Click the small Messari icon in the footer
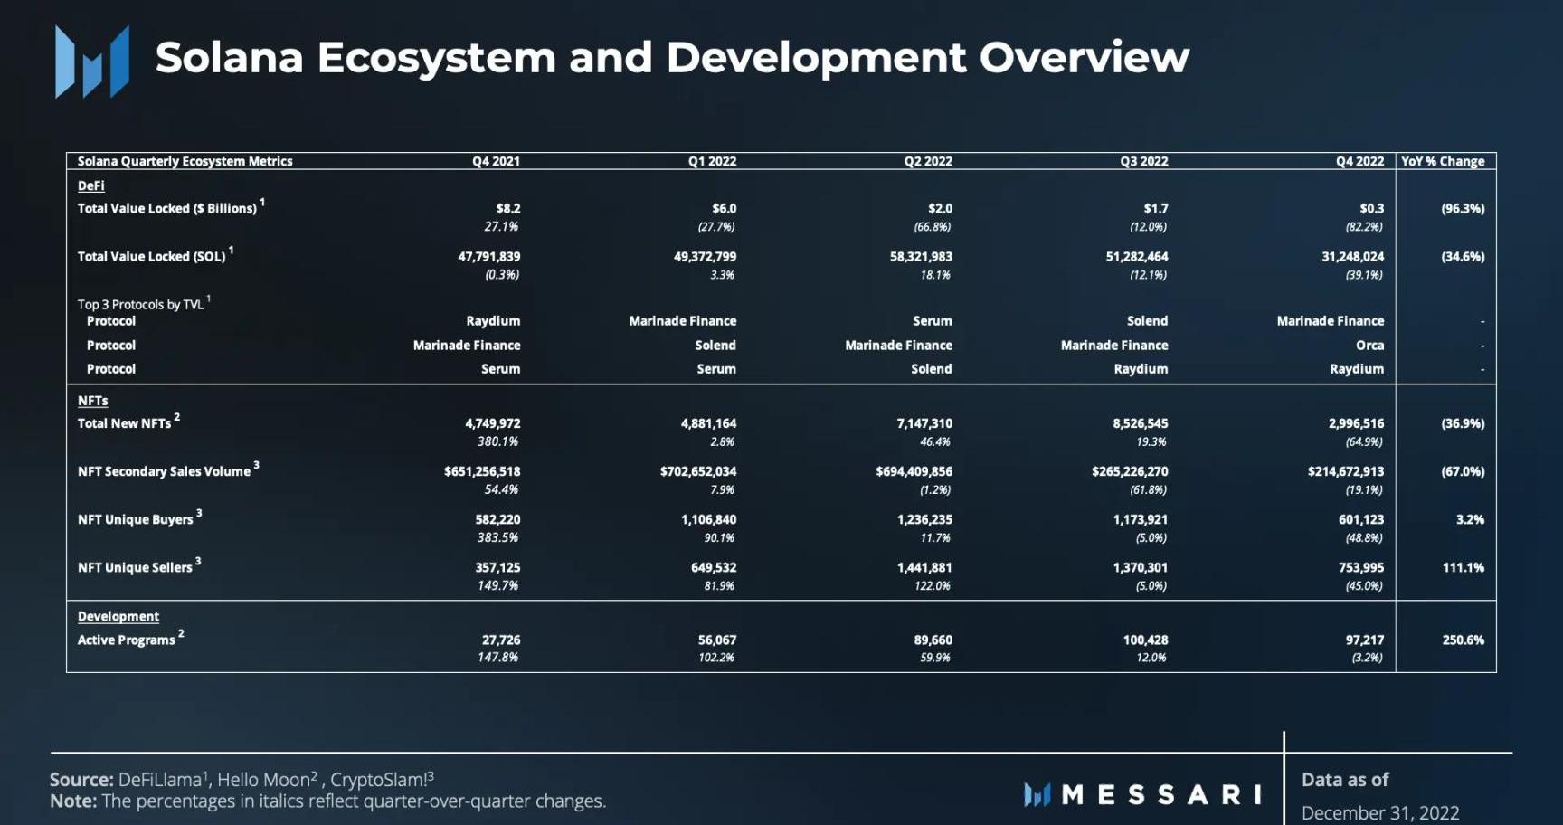 pyautogui.click(x=1037, y=794)
